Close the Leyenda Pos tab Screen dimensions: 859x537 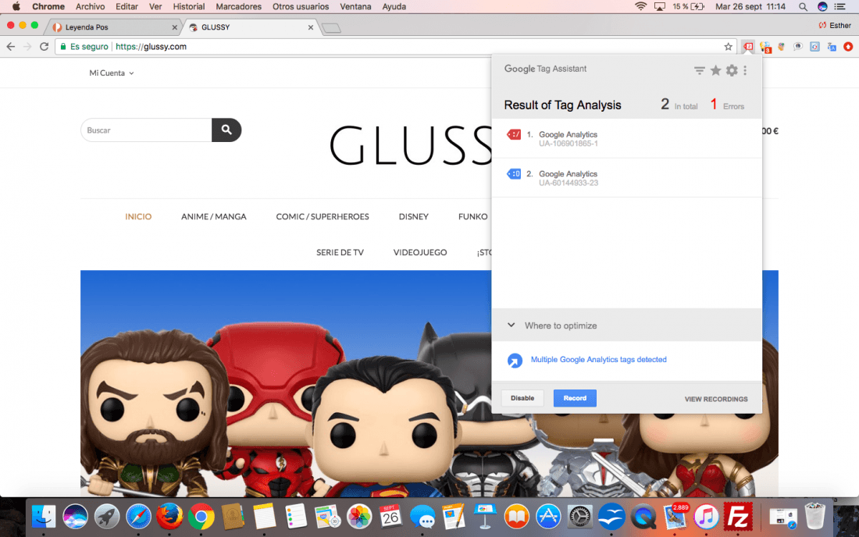tap(175, 27)
